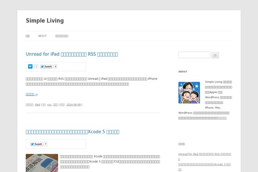The width and height of the screenshot is (258, 172).
Task: Open the rss tag link
Action: point(49,104)
